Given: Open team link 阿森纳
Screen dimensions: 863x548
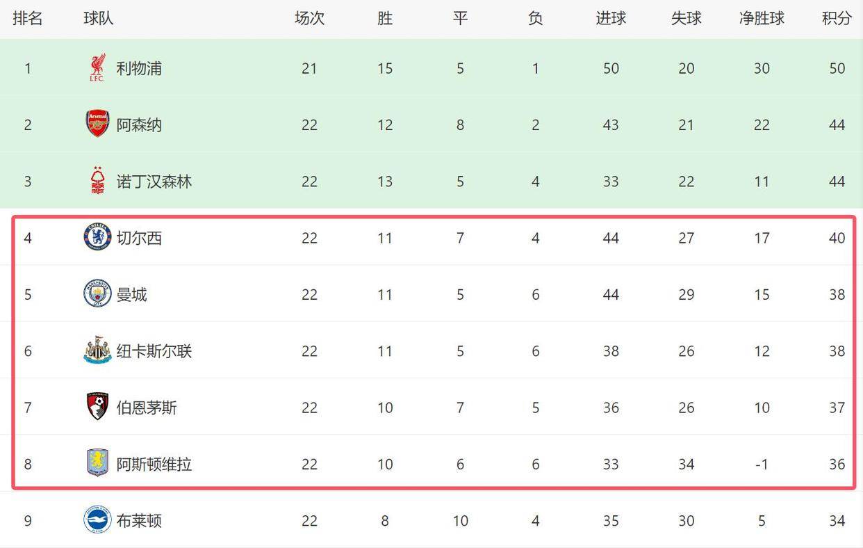Looking at the screenshot, I should tap(139, 124).
